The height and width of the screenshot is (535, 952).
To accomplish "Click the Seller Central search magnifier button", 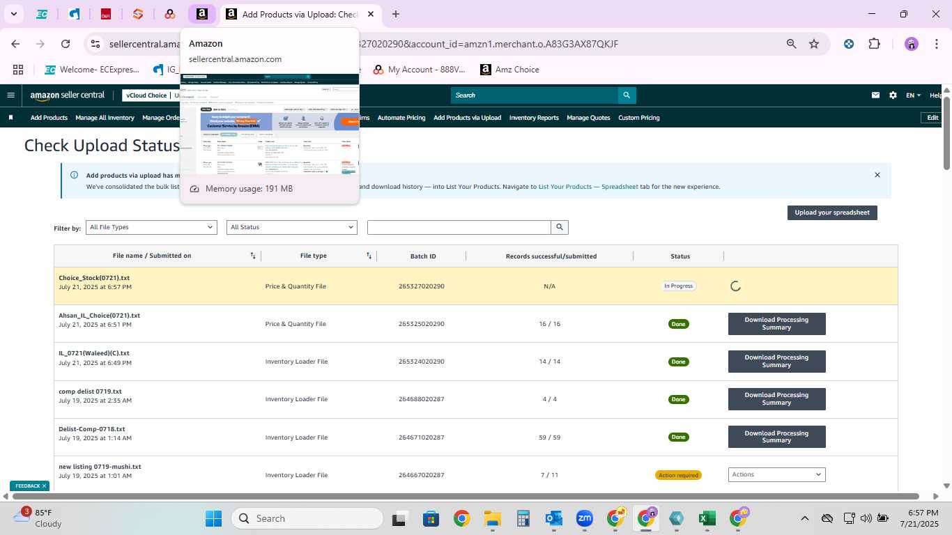I will point(627,95).
